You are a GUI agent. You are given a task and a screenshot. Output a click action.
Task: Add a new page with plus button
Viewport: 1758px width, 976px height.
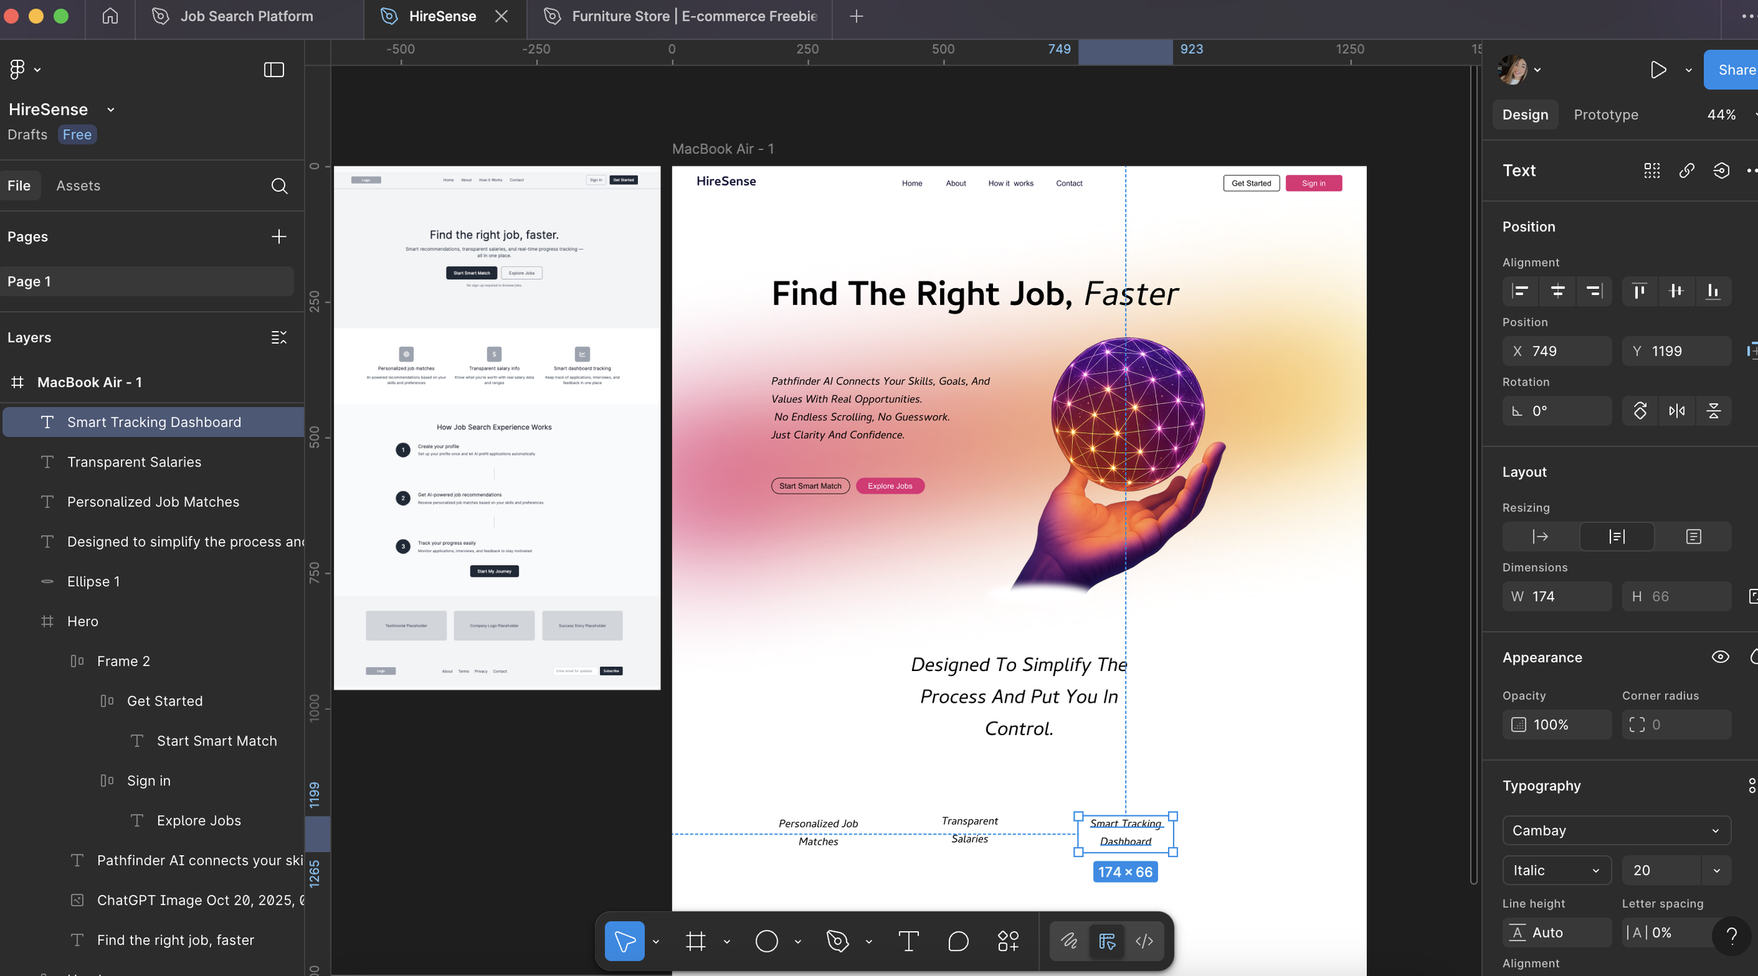click(x=278, y=237)
